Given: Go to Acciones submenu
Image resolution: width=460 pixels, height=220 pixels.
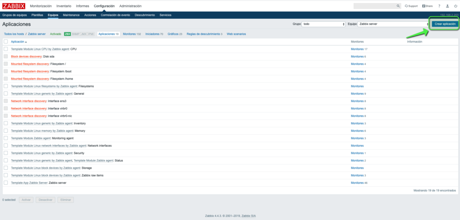Looking at the screenshot, I should click(x=90, y=15).
